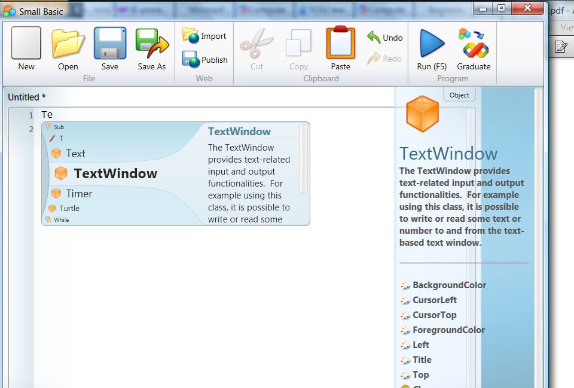Graduate the program to Visual Basic
Viewport: 574px width, 388px height.
(474, 50)
